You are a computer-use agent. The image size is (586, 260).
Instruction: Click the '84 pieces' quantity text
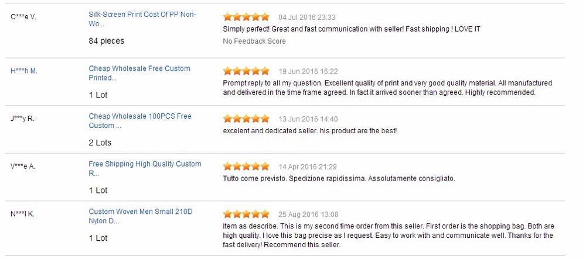point(106,41)
